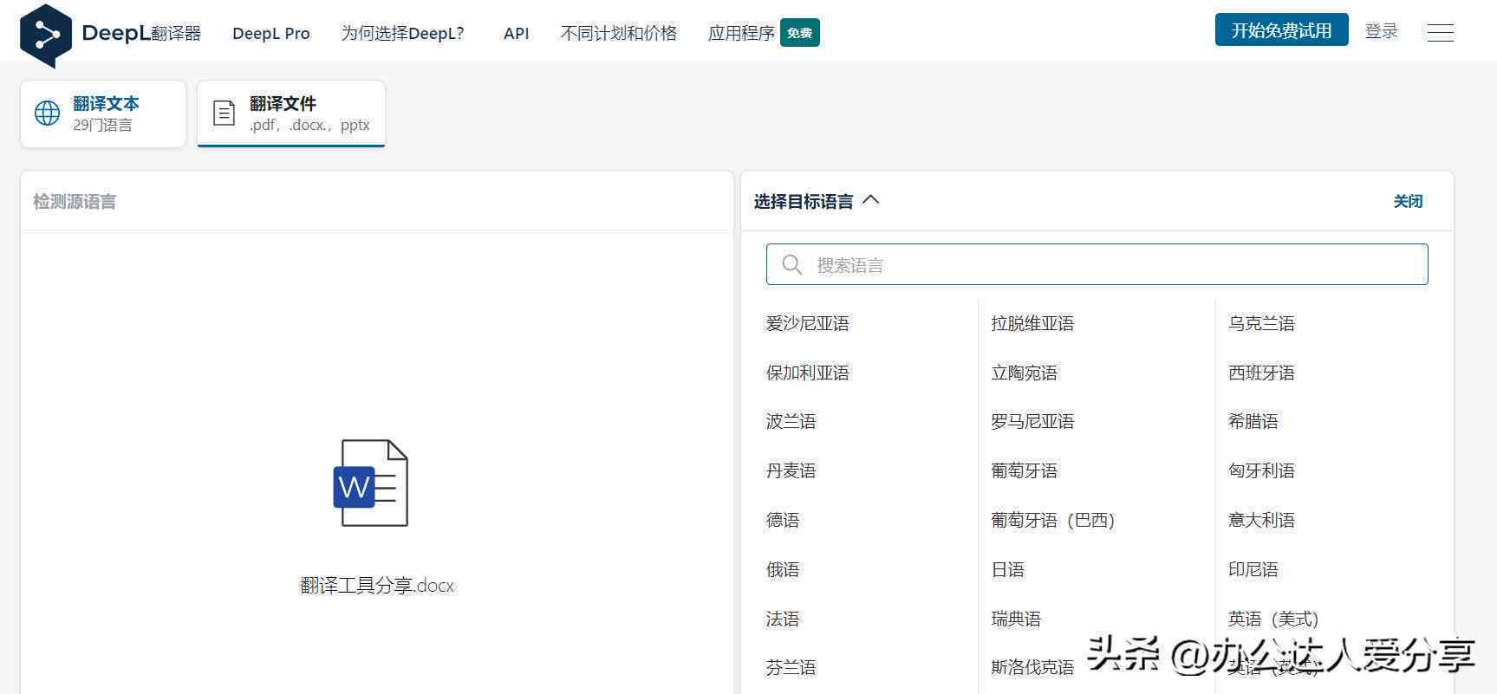
Task: Select 俄语 as target language
Action: (783, 569)
